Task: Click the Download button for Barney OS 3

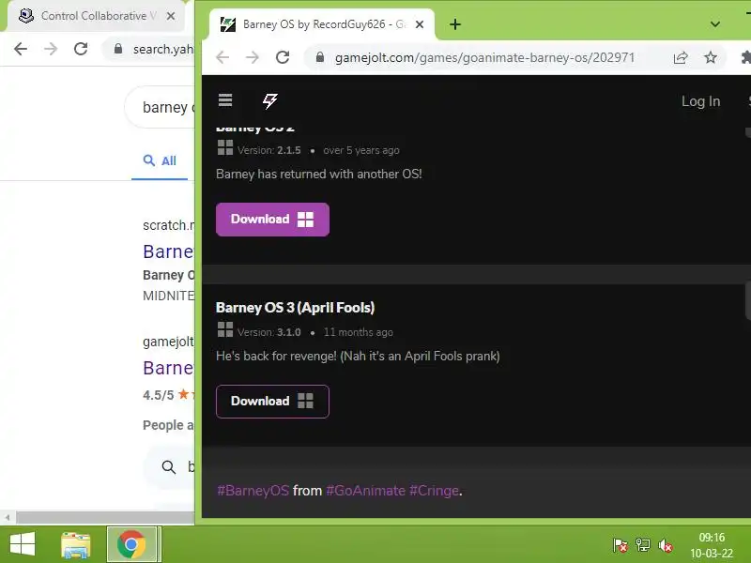Action: click(x=272, y=402)
